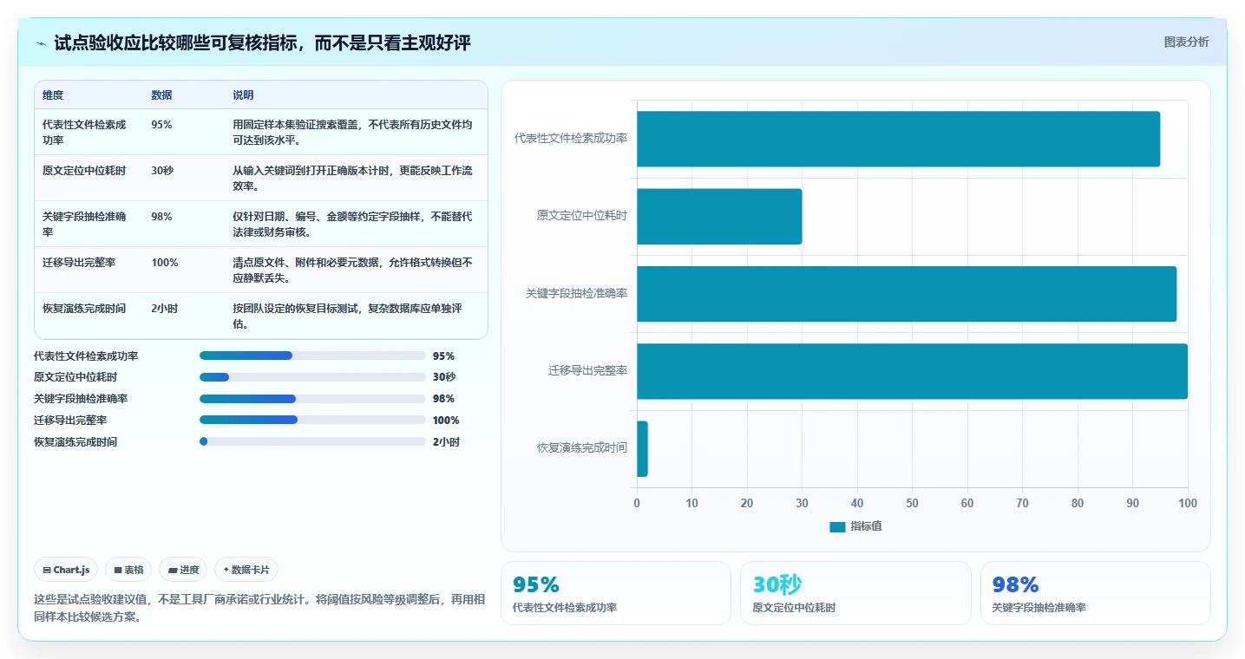
Task: Click the description starting 仅针对日期、编号、金额
Action: [x=353, y=225]
